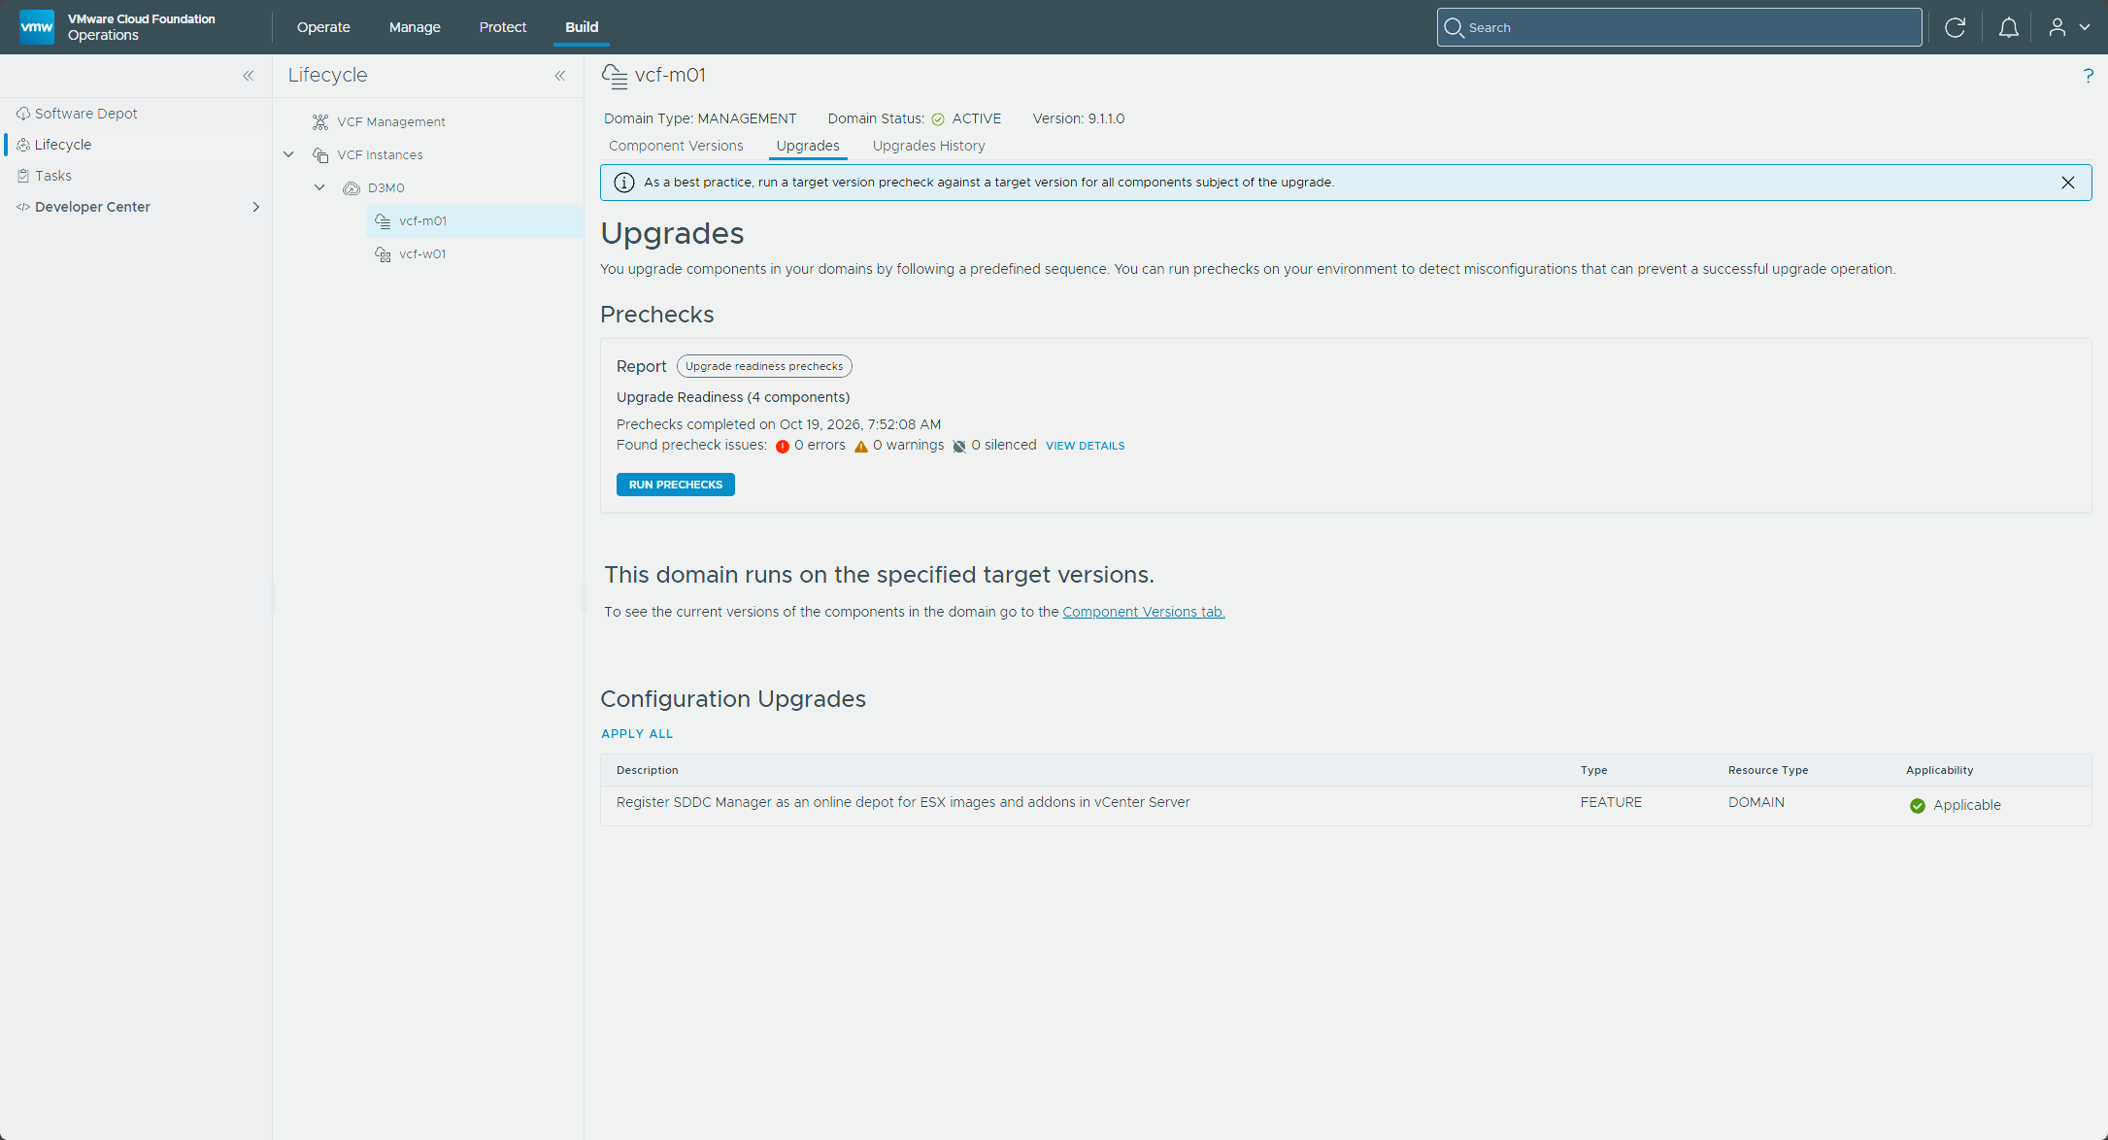Open the user account icon
2108x1140 pixels.
[x=2057, y=27]
